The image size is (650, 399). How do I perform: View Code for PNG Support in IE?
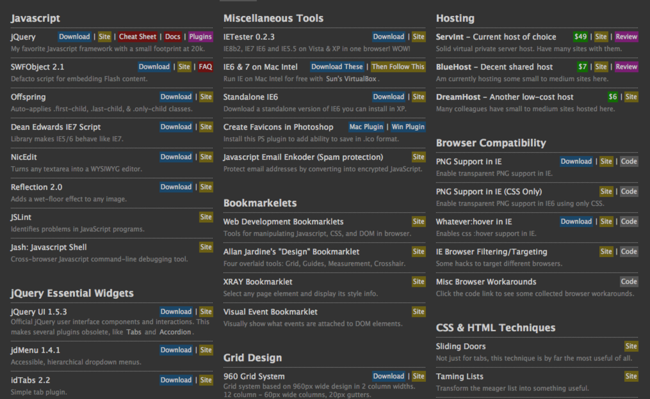point(629,161)
